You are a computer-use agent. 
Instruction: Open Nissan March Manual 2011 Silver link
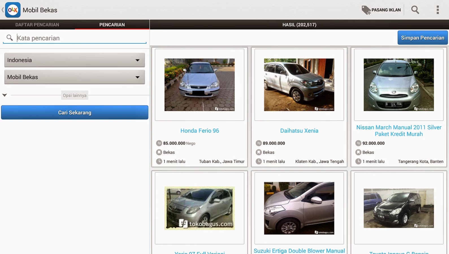399,131
